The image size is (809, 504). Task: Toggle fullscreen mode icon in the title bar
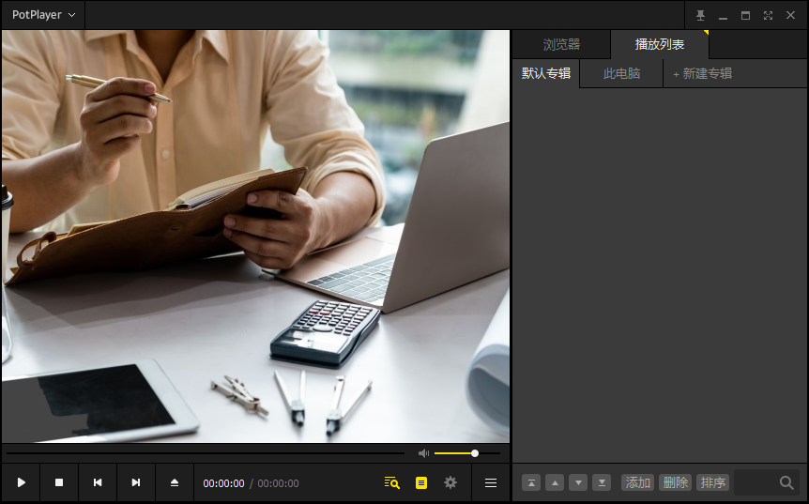pyautogui.click(x=769, y=15)
